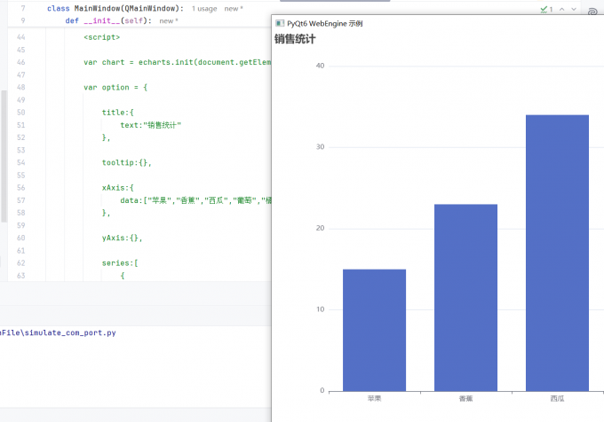
Task: Click the PyQt6 WebEngine window icon
Action: 280,23
